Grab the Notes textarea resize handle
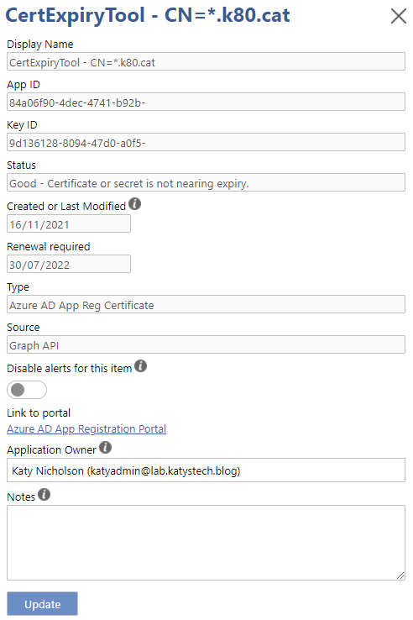Image resolution: width=413 pixels, height=620 pixels. pyautogui.click(x=400, y=575)
